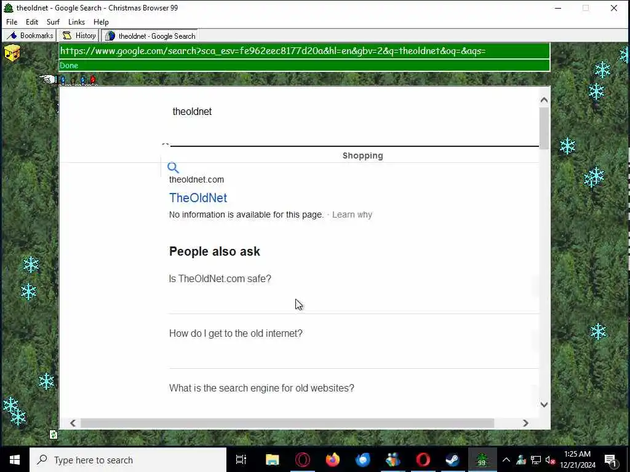Click the unlit dark Christmas light bulb
The image size is (630, 472).
[73, 81]
